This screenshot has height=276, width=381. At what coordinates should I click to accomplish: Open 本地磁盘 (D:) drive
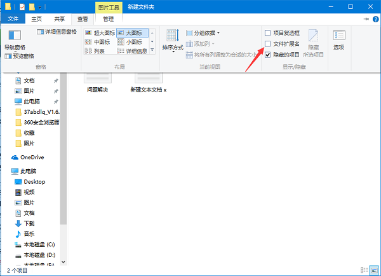point(36,255)
